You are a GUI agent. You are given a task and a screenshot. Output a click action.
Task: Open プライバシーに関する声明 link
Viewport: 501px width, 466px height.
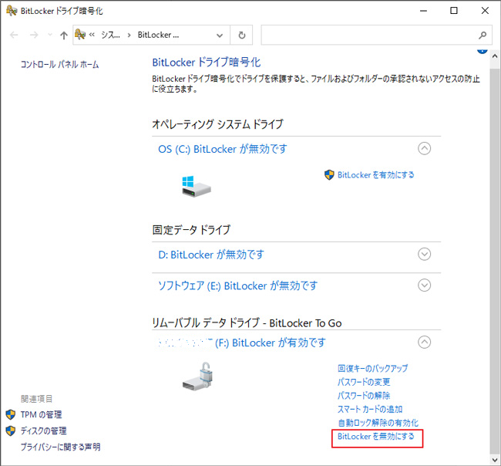60,447
